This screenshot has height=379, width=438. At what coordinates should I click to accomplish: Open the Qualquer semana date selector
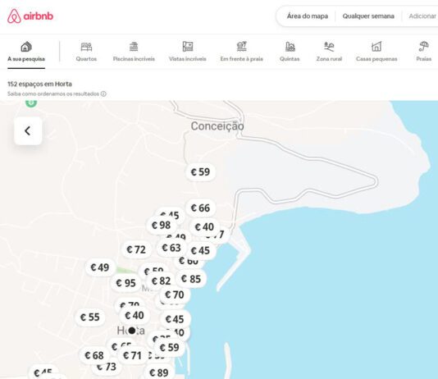pyautogui.click(x=368, y=16)
